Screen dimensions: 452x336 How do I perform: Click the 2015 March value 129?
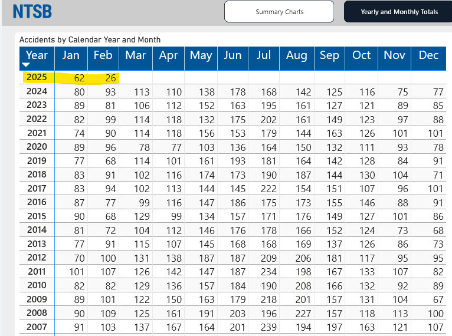point(142,216)
